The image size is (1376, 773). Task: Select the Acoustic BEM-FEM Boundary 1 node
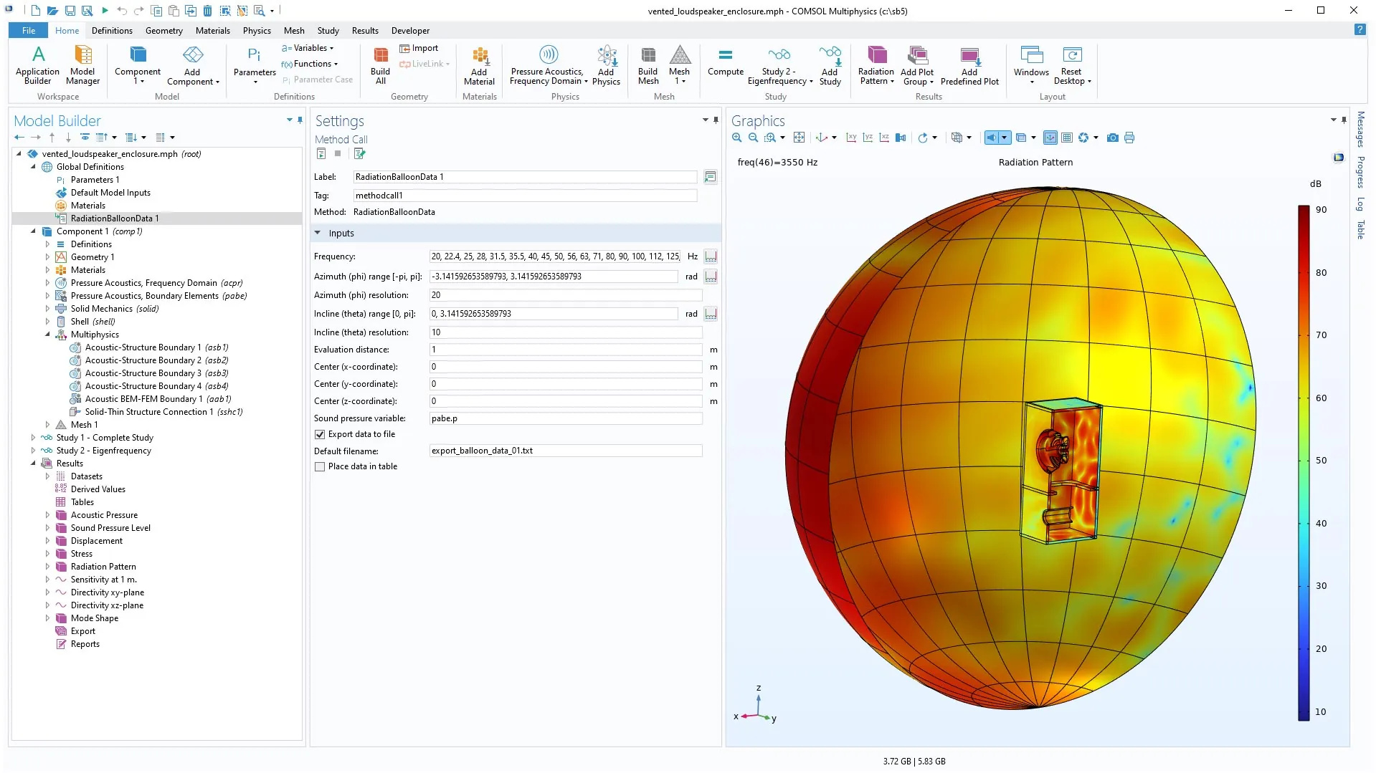point(158,399)
